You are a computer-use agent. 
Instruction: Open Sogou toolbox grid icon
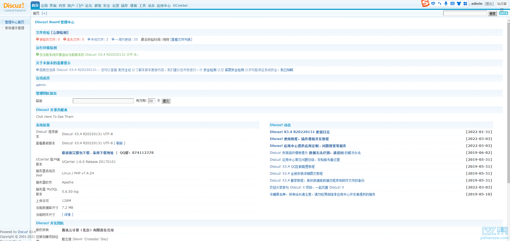[465, 3]
